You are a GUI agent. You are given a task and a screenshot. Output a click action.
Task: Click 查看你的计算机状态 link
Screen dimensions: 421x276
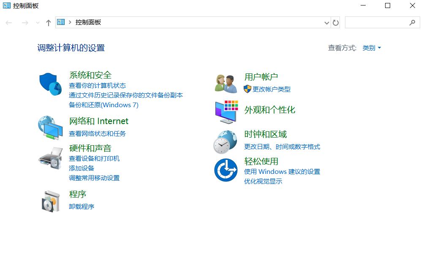pyautogui.click(x=97, y=86)
